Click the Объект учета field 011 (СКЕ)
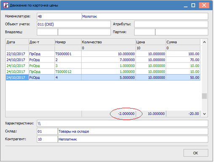214x162 pixels. pos(74,24)
